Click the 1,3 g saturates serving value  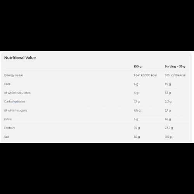[x=168, y=93]
